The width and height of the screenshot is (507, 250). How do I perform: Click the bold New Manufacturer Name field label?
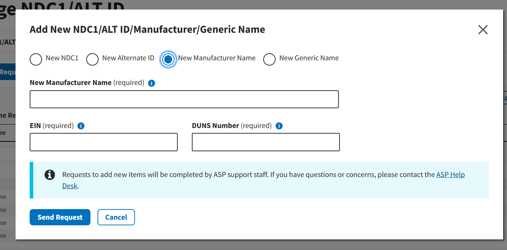71,83
